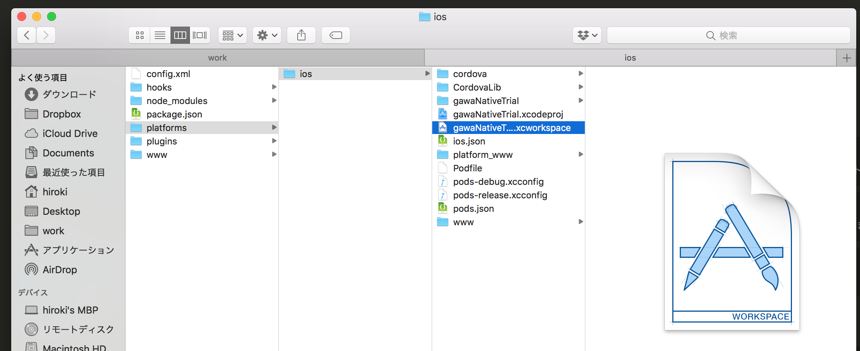Image resolution: width=860 pixels, height=351 pixels.
Task: Switch to Cover Flow view
Action: click(x=200, y=35)
